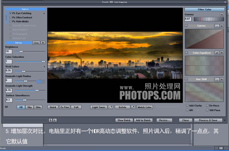
Task: Open the Curves options button
Action: point(217,26)
